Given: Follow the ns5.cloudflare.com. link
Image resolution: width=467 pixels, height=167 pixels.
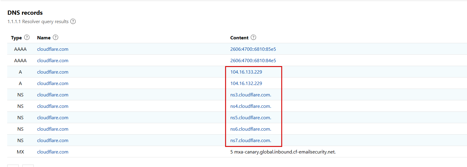Looking at the screenshot, I should (251, 117).
